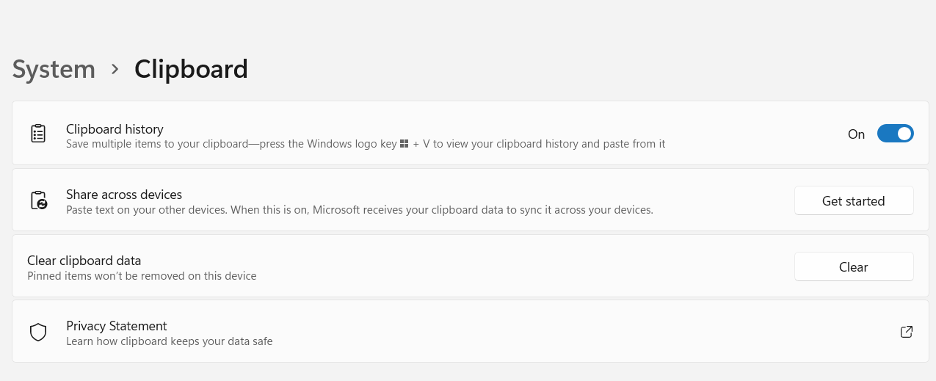Click the Clipboard page title
This screenshot has width=936, height=381.
coord(191,69)
